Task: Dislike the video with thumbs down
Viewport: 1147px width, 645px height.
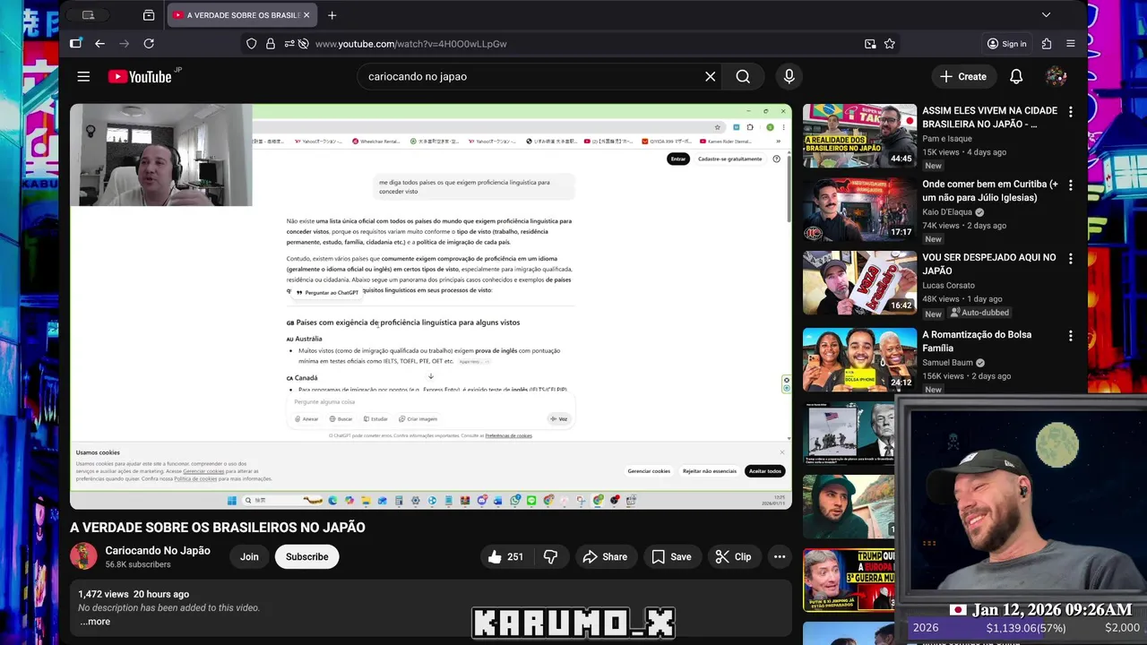Action: coord(550,556)
